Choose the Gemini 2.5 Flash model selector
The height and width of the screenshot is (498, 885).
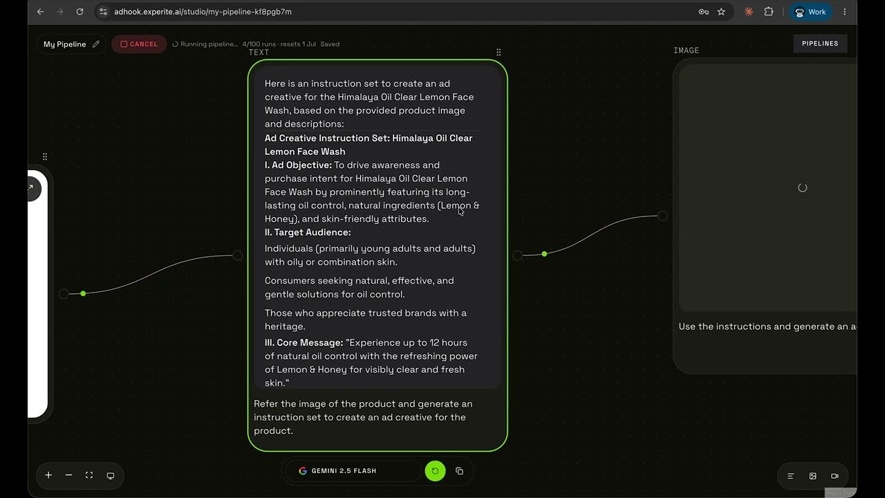click(353, 471)
